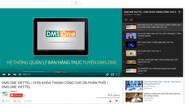Toggle playlist shuffle icon
This screenshot has width=185, height=104.
coord(131,20)
